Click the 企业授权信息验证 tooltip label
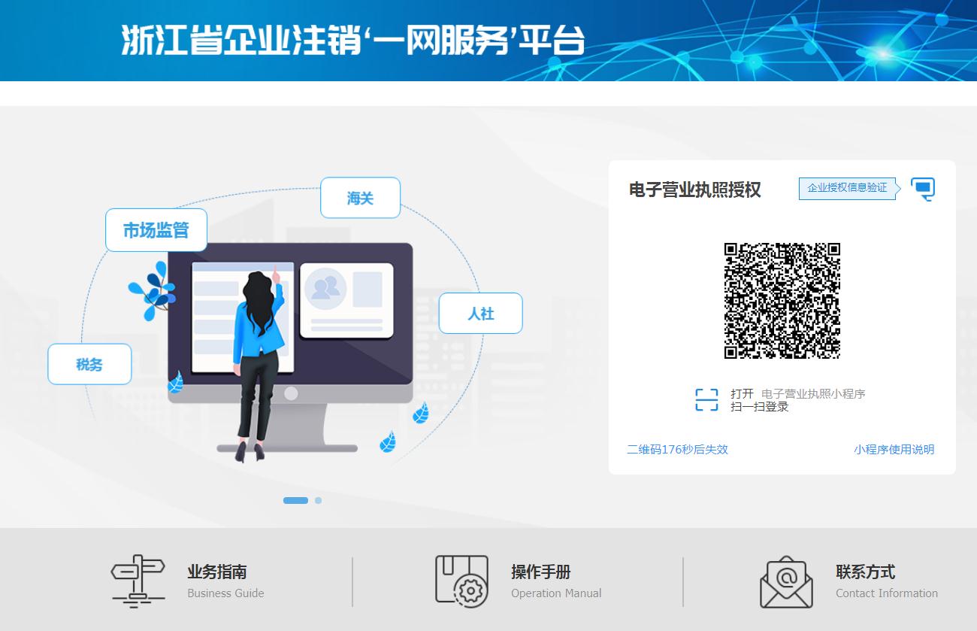Viewport: 977px width, 631px height. point(847,188)
